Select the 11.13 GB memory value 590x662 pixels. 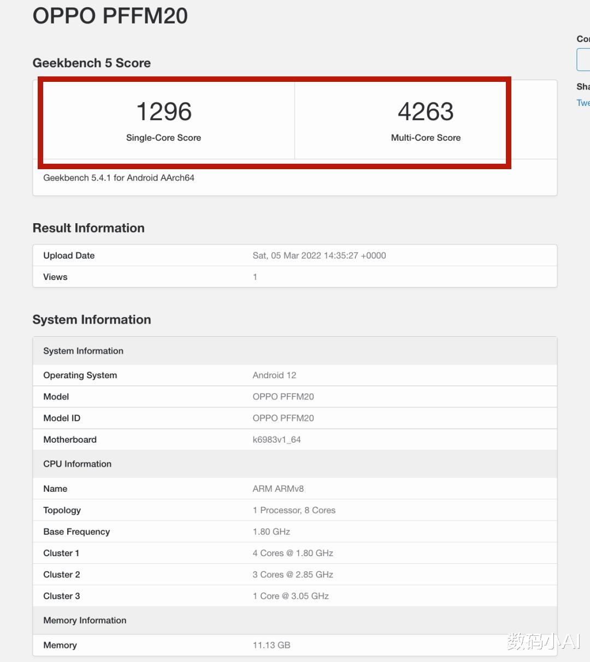coord(272,645)
